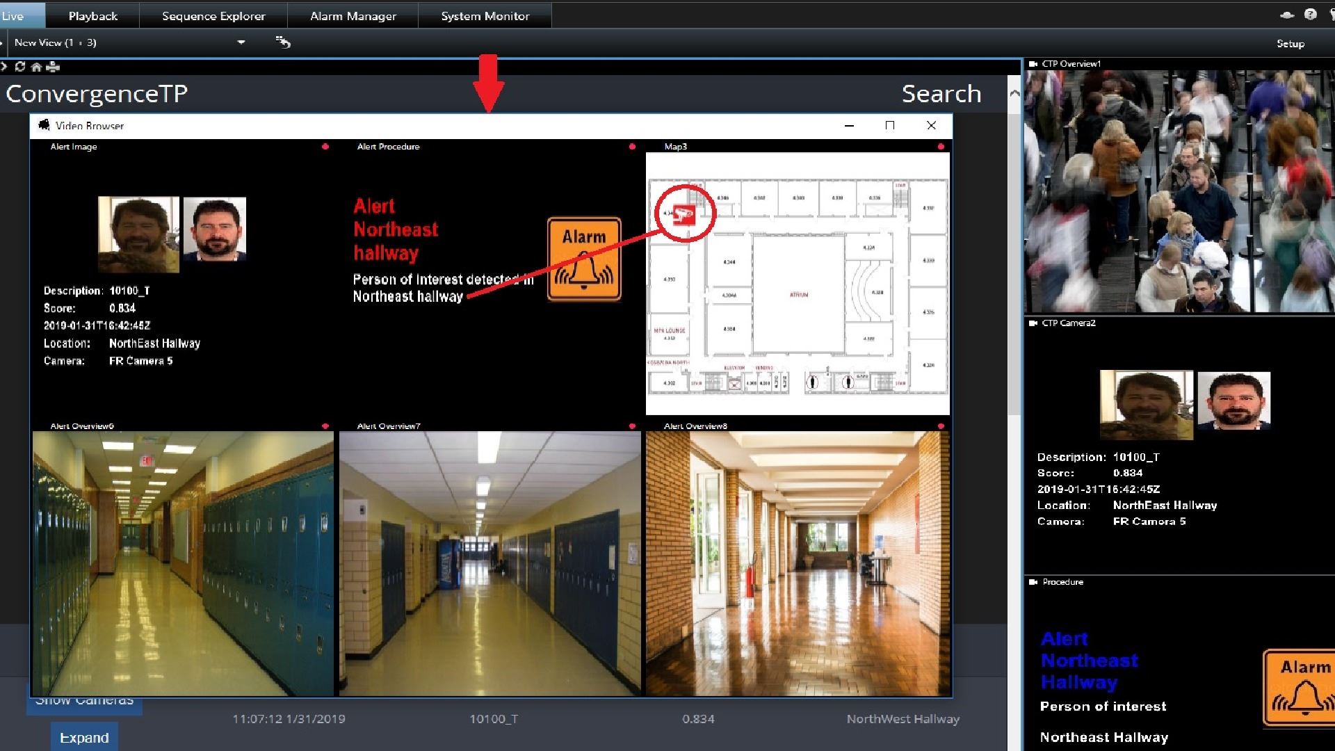Toggle red recording indicator on Alert Procedure pane

632,147
